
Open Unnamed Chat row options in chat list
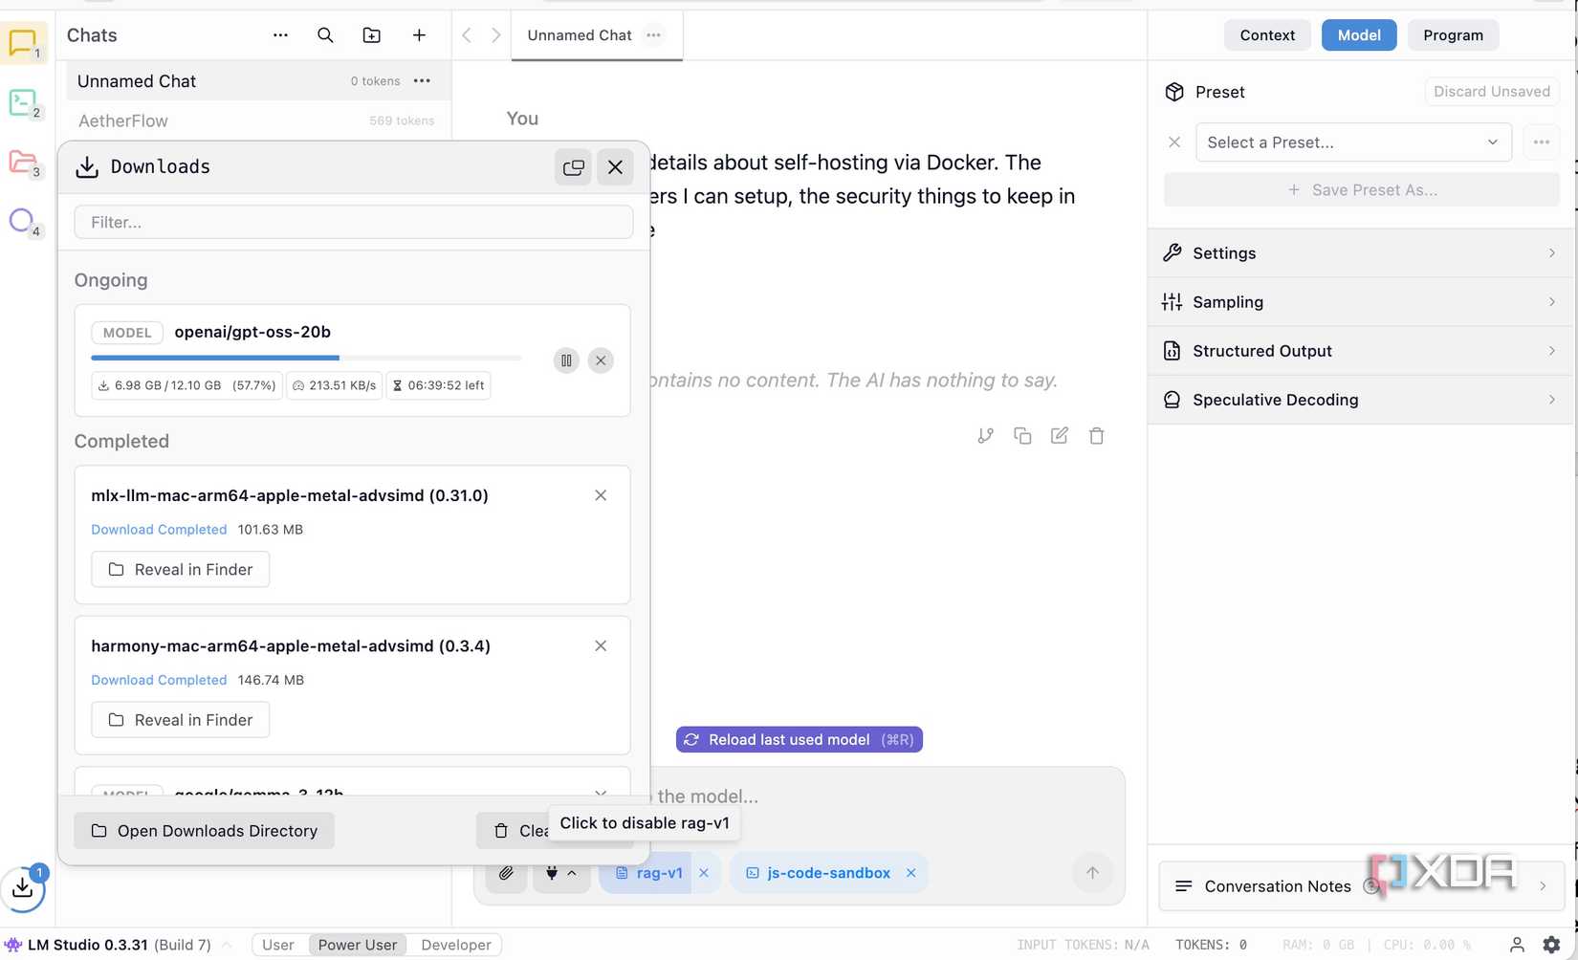click(x=422, y=81)
